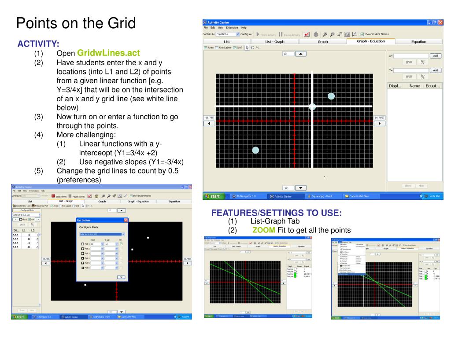
Task: Click the Frequency Plot icon
Action: tap(33, 206)
